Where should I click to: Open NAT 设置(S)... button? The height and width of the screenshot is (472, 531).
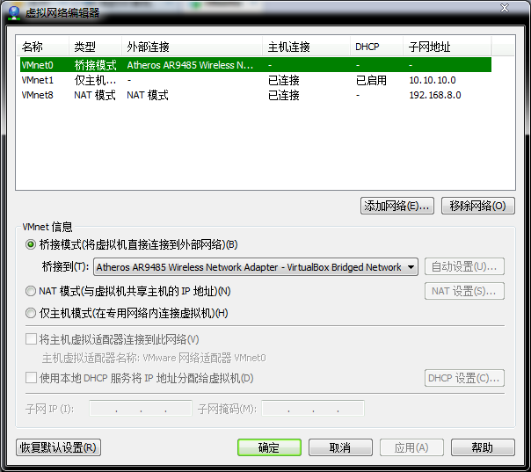click(464, 291)
